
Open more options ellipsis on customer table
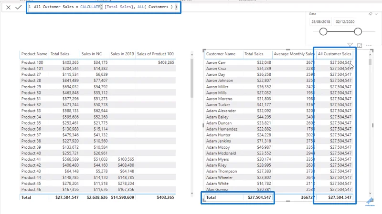[x=369, y=45]
